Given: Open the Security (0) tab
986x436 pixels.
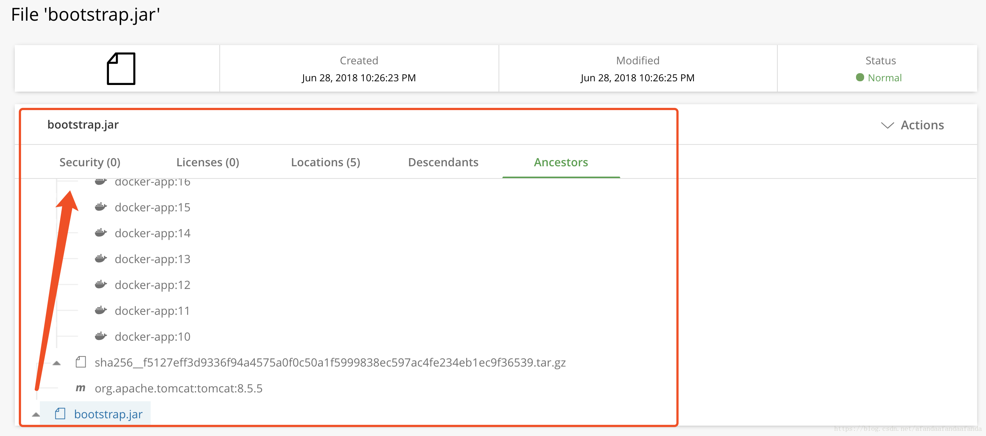Looking at the screenshot, I should click(90, 162).
